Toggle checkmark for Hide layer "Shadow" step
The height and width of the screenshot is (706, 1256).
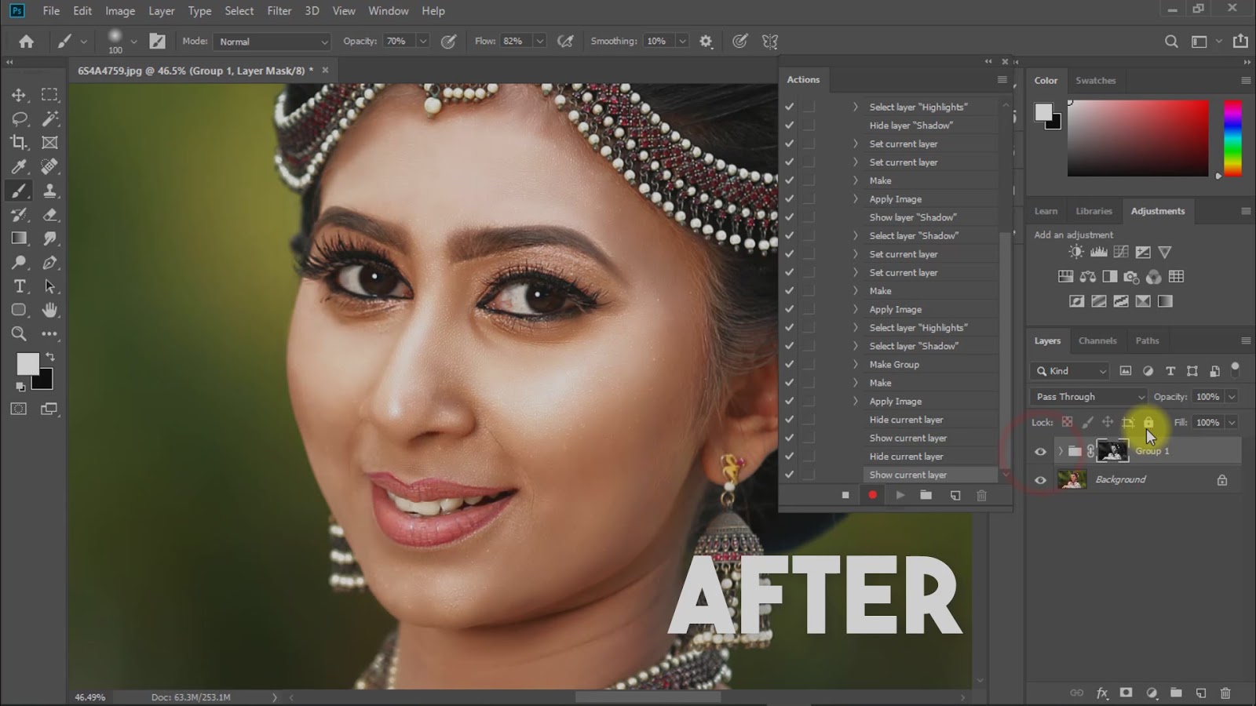[x=790, y=126]
